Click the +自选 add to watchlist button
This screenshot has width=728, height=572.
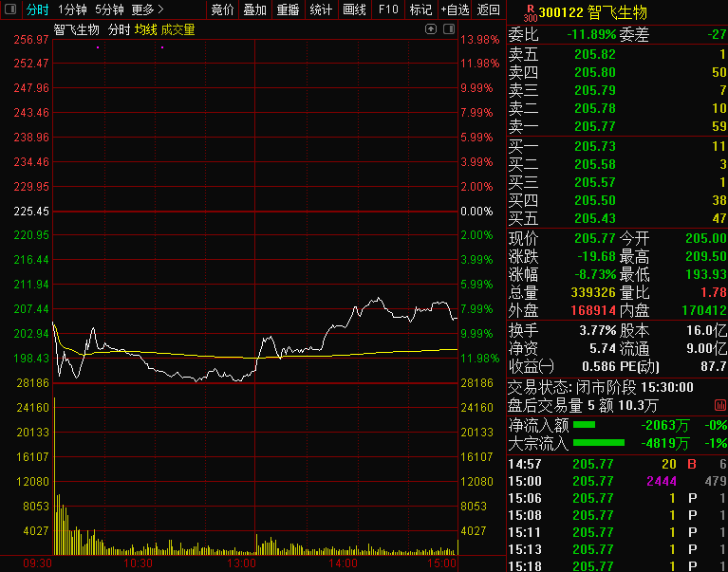[x=454, y=9]
